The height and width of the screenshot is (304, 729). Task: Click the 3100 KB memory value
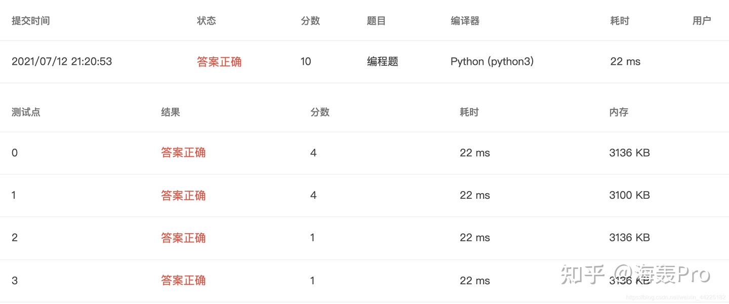629,195
